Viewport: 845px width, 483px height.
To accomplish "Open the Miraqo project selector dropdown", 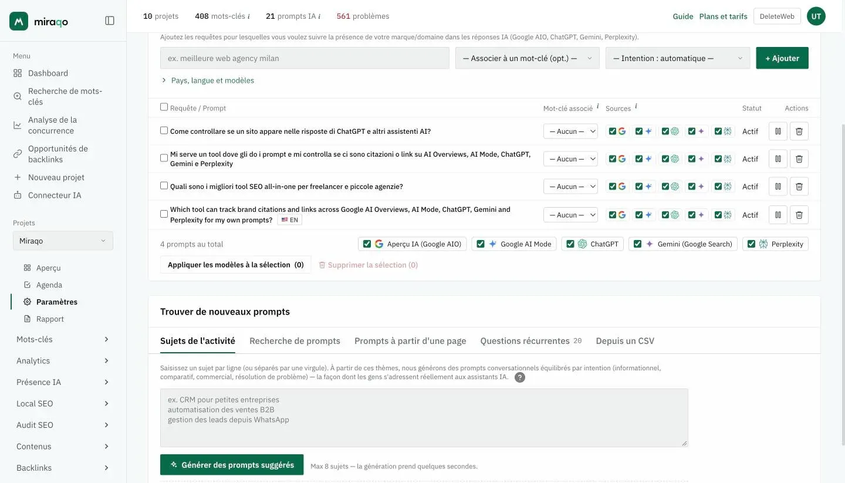I will coord(63,241).
